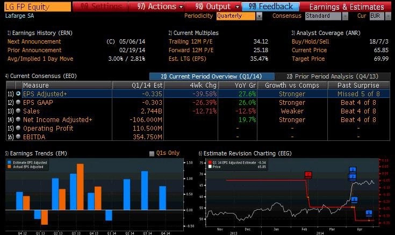This screenshot has height=235, width=395.
Task: Open the Settings menu in red toolbar
Action: 101,6
